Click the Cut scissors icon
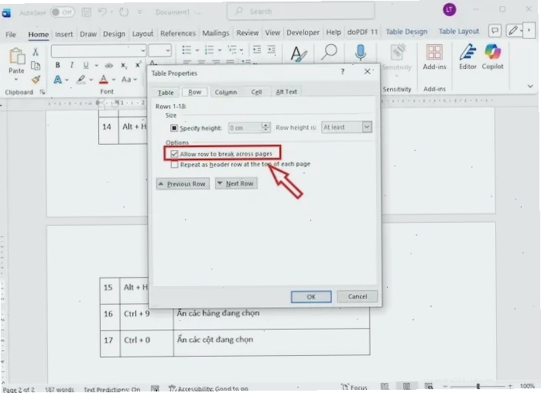The width and height of the screenshot is (541, 393). pyautogui.click(x=35, y=52)
